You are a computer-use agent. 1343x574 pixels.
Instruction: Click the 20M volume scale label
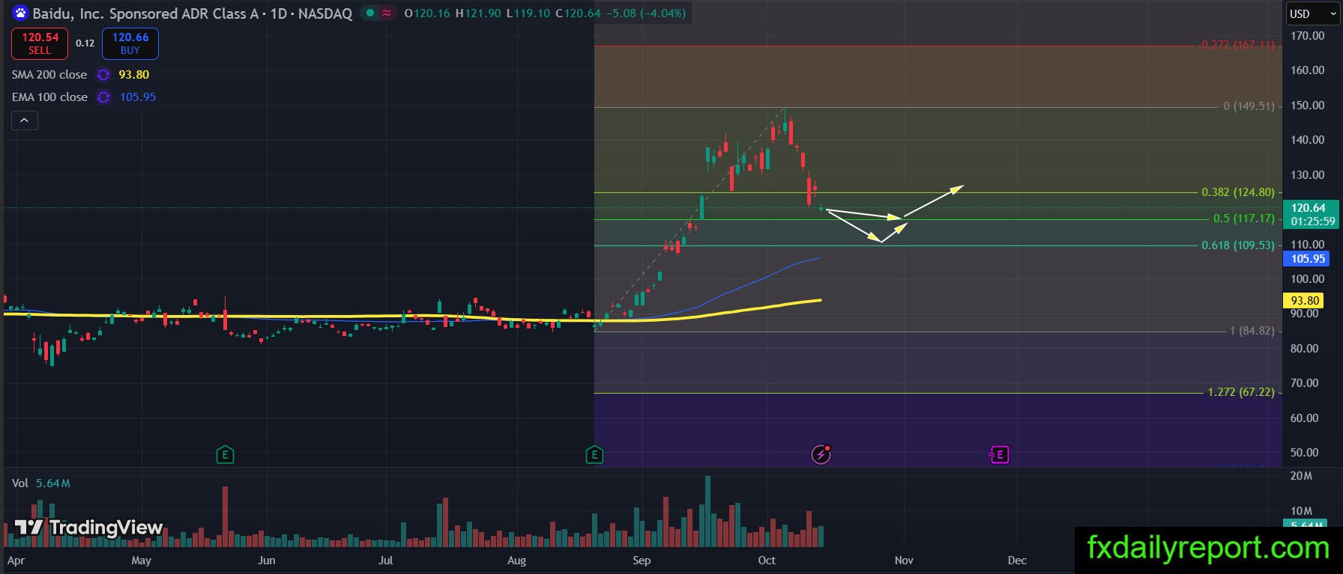pyautogui.click(x=1301, y=476)
